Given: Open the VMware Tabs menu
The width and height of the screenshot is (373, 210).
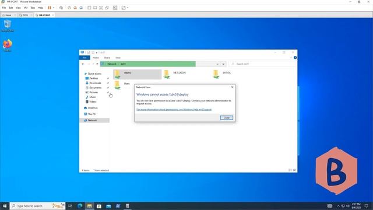Looking at the screenshot, I should point(33,8).
